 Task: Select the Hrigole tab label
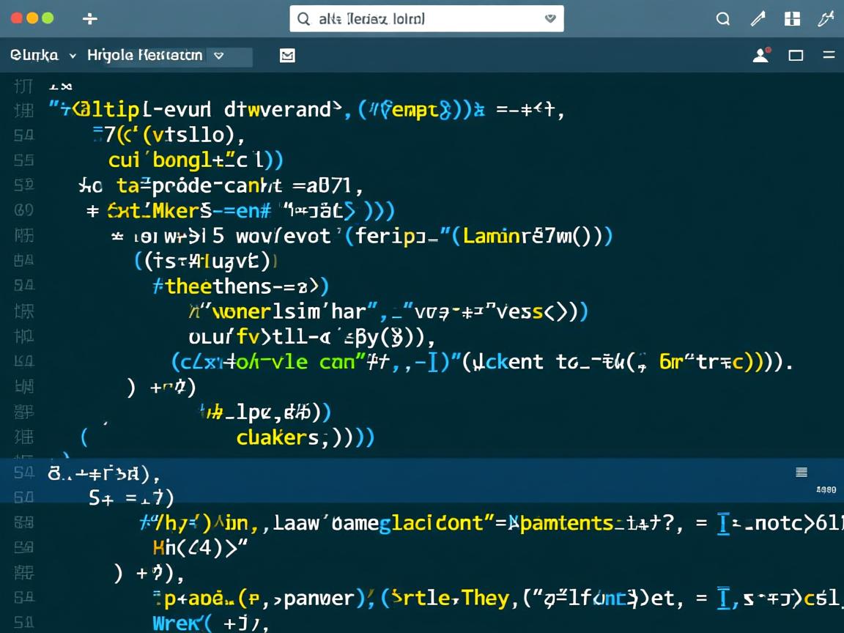coord(144,55)
